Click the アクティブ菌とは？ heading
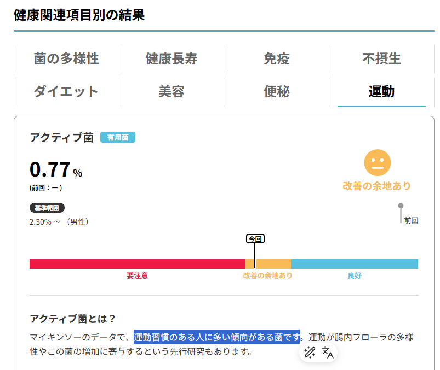 [x=72, y=319]
